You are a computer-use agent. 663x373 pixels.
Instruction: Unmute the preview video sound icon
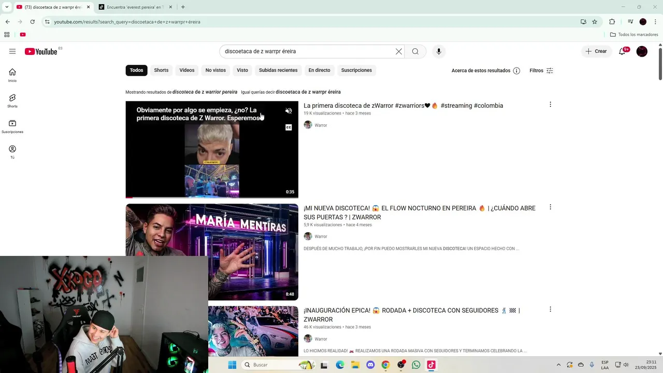289,111
